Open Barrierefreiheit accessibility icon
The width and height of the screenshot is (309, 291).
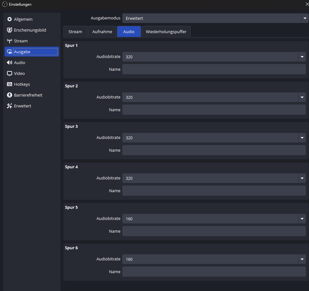pyautogui.click(x=10, y=95)
